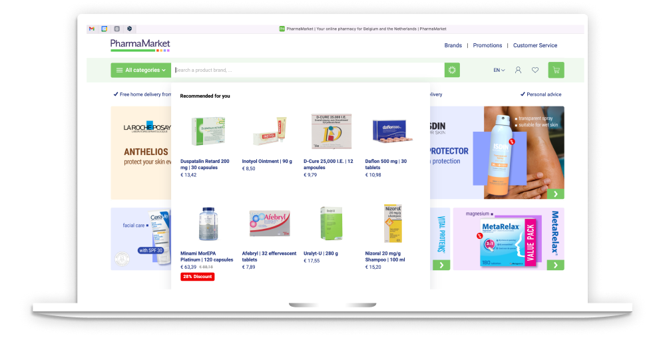Focus the product search input field
This screenshot has height=338, width=649.
(x=308, y=70)
